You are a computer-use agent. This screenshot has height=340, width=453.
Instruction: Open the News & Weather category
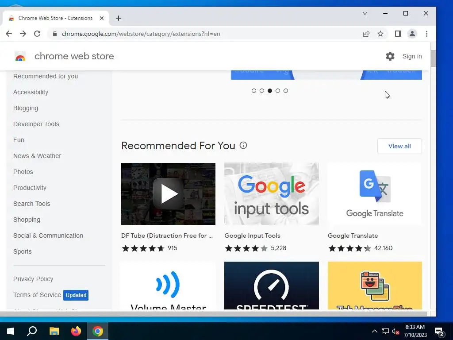[37, 156]
